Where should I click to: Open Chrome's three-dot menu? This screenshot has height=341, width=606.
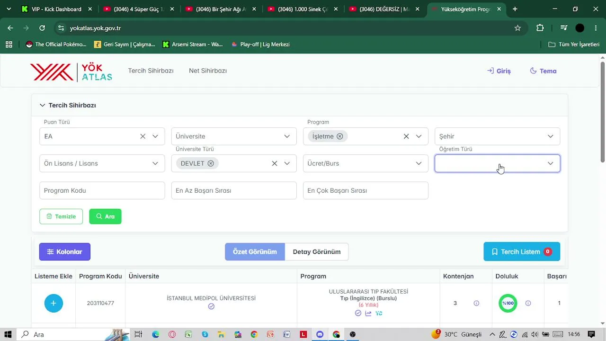click(595, 28)
